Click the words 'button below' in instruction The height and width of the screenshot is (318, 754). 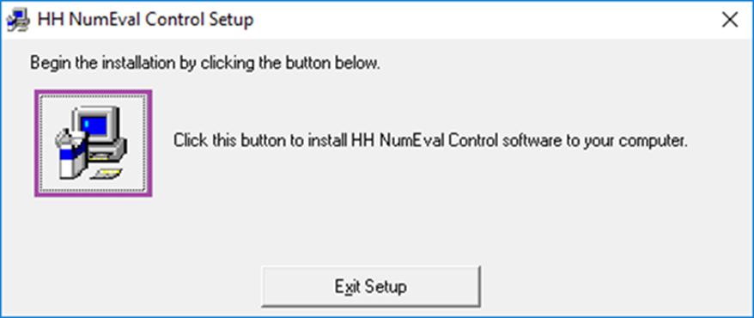[330, 64]
